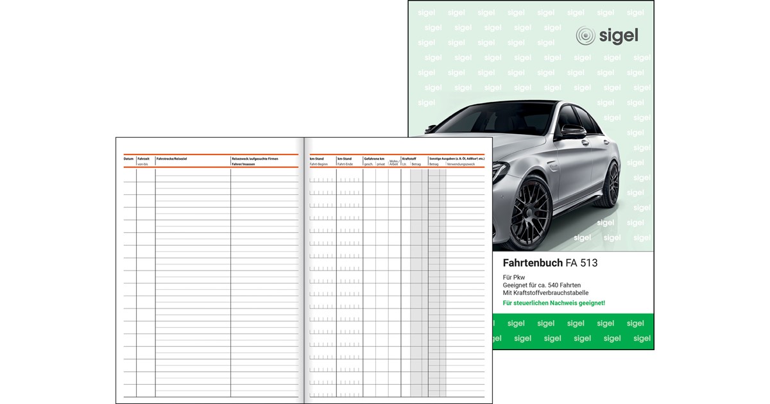Click the Kraftstoff column header
Screen dimensions: 770x404
409,158
